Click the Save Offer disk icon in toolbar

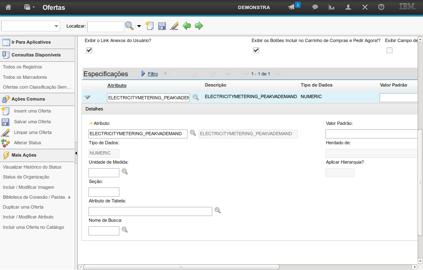pos(162,26)
